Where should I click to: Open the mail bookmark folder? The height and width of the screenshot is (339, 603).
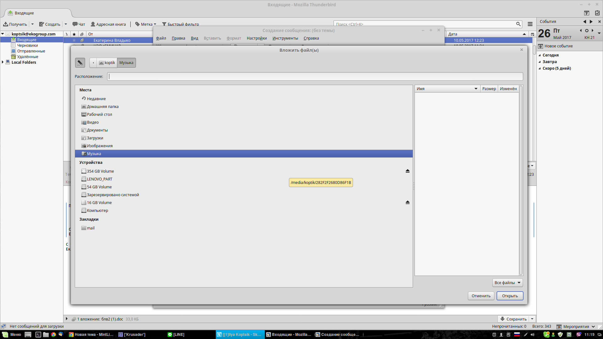[x=90, y=228]
